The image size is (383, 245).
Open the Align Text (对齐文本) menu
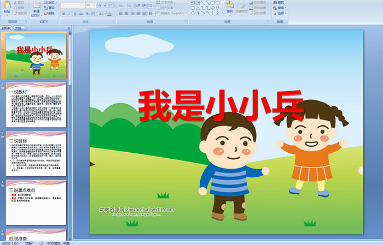pyautogui.click(x=166, y=8)
